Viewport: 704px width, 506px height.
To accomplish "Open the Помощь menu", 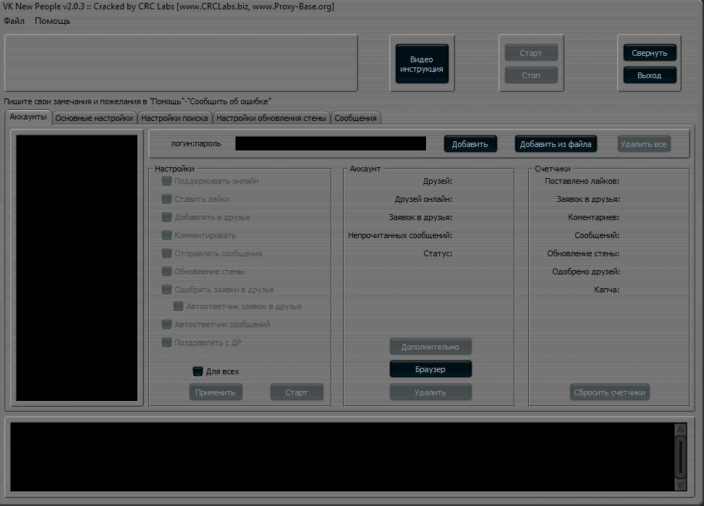I will click(53, 21).
